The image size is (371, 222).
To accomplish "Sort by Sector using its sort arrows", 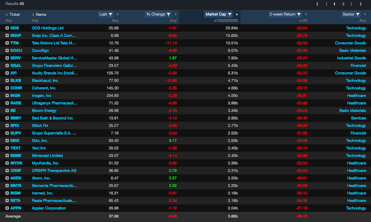I will pos(365,14).
